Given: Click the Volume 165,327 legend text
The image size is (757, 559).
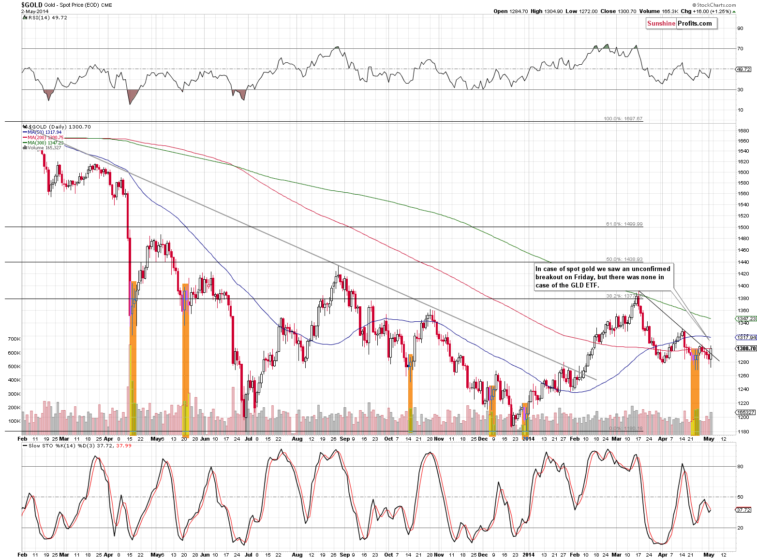Looking at the screenshot, I should point(45,148).
